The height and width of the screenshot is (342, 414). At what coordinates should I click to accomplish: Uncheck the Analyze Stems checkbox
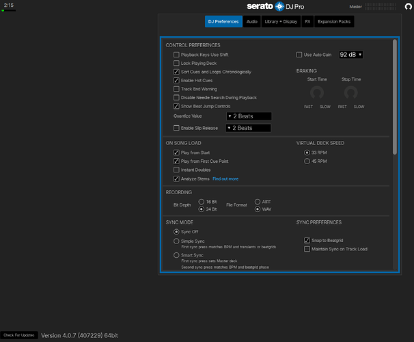coord(176,179)
